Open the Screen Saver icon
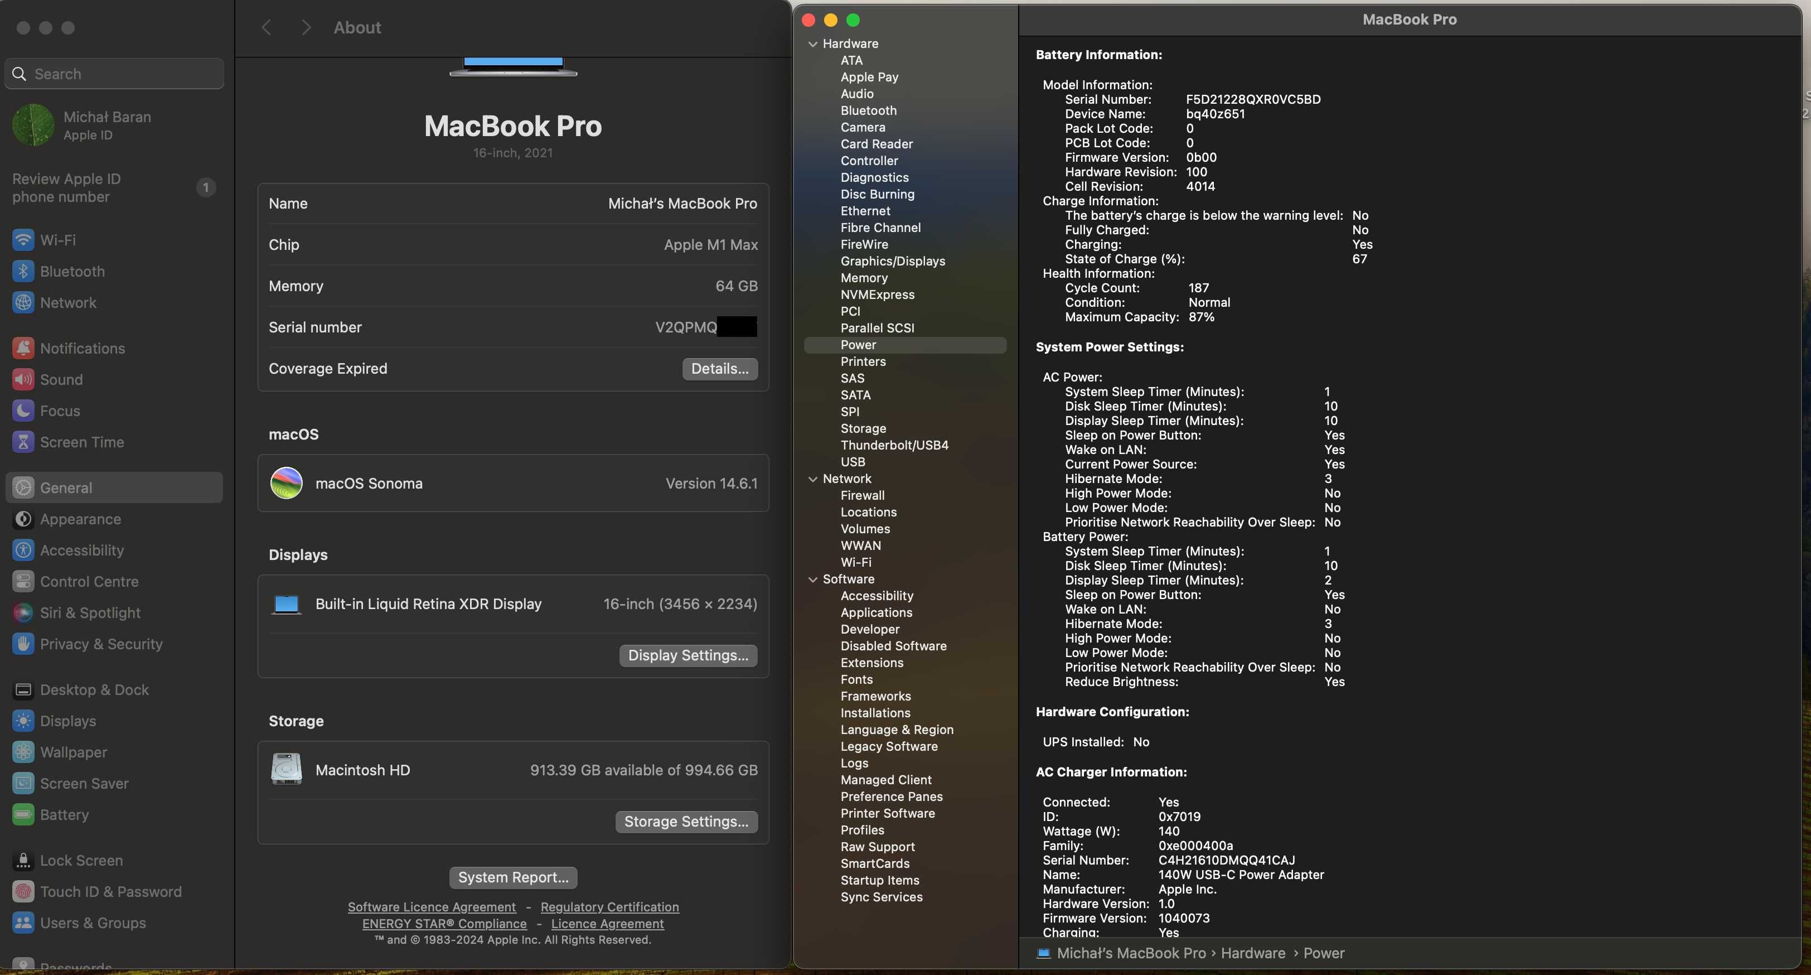 click(x=23, y=783)
